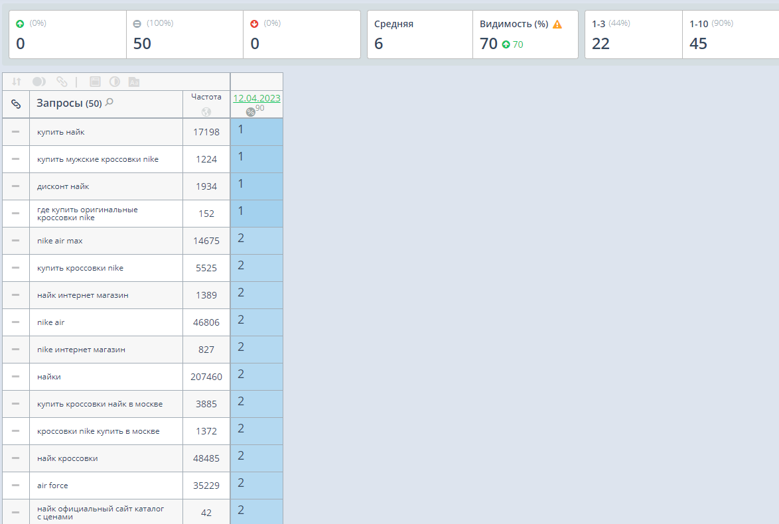Click the chain link icon in header column
This screenshot has width=779, height=524.
[x=16, y=104]
